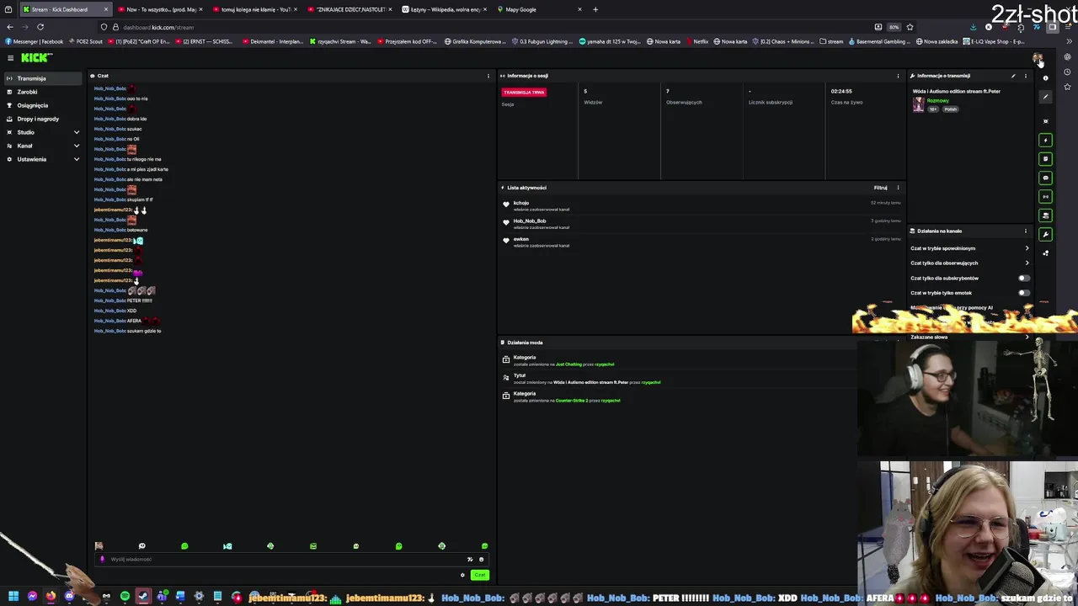The width and height of the screenshot is (1078, 606).
Task: Open Zarobki in the sidebar
Action: (43, 92)
